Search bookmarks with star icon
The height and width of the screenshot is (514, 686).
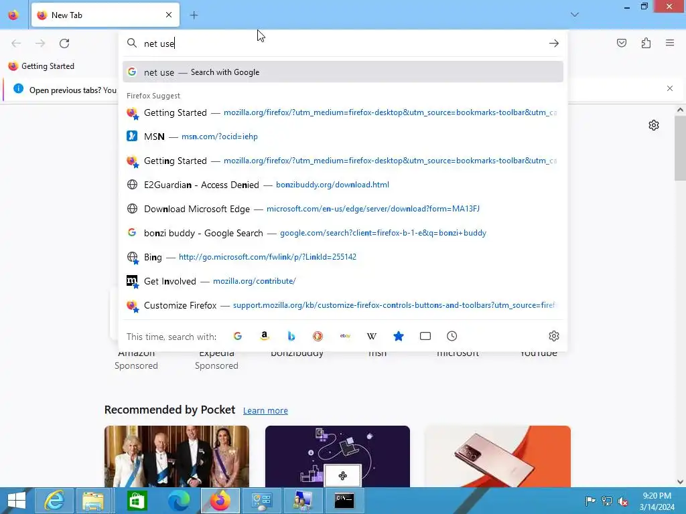(x=398, y=336)
